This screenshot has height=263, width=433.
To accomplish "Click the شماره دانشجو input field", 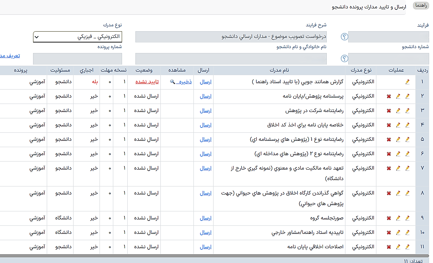I will click(389, 59).
